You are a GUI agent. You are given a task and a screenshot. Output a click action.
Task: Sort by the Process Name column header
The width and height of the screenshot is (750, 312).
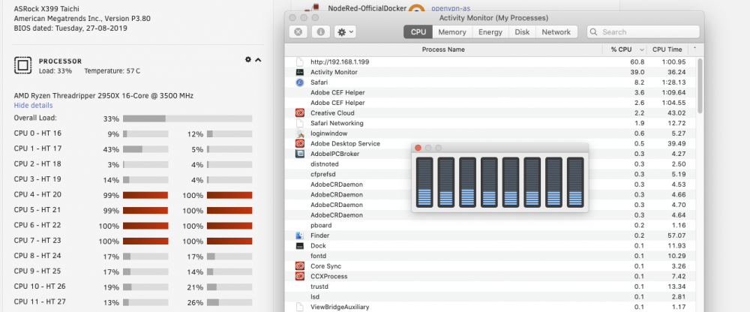click(443, 49)
